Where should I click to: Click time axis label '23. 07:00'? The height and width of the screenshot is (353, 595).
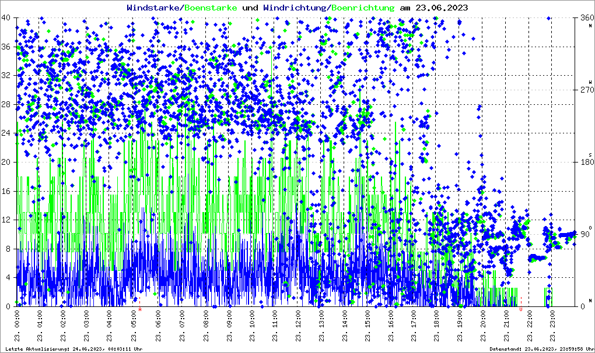[182, 326]
